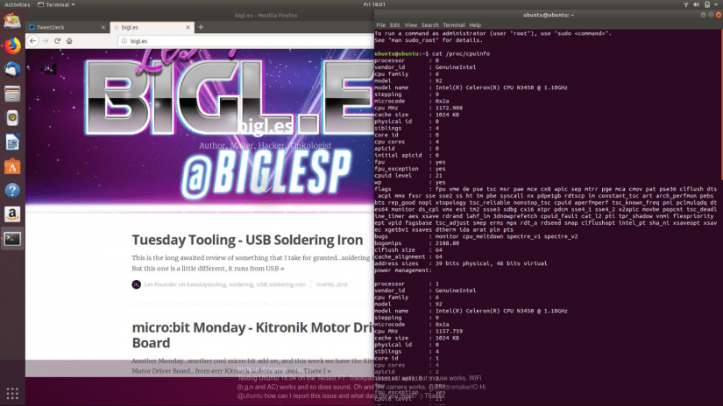The width and height of the screenshot is (723, 406).
Task: Switch to the bigl.es tab
Action: pos(152,27)
